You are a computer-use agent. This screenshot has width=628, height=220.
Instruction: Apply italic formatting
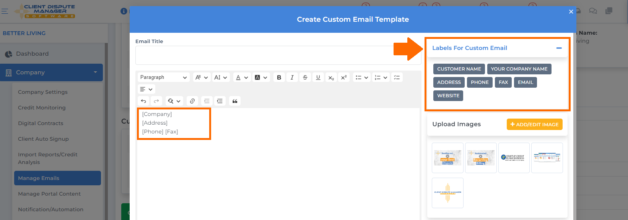coord(292,77)
